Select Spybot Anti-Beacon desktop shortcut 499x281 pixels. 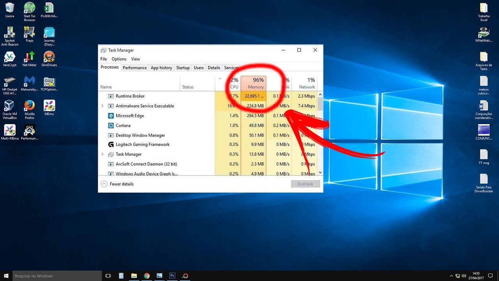(x=10, y=36)
